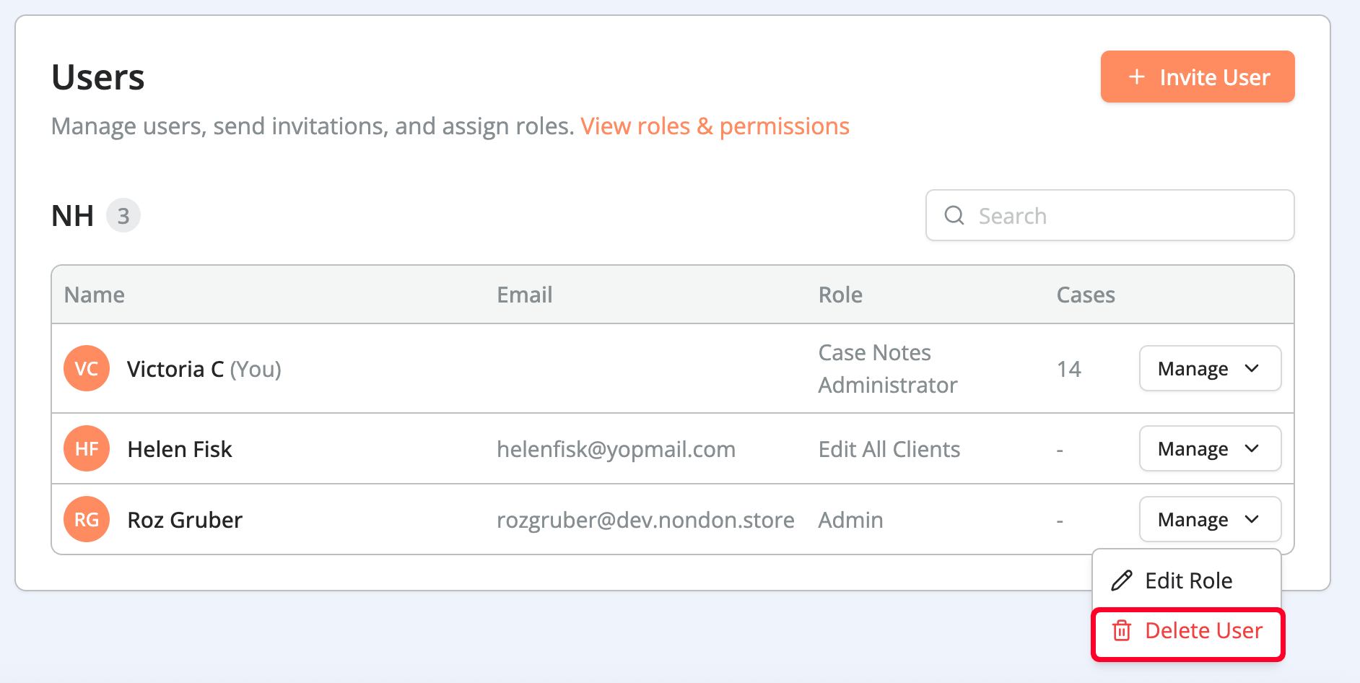Click the Invite User button
1360x683 pixels.
[x=1197, y=77]
